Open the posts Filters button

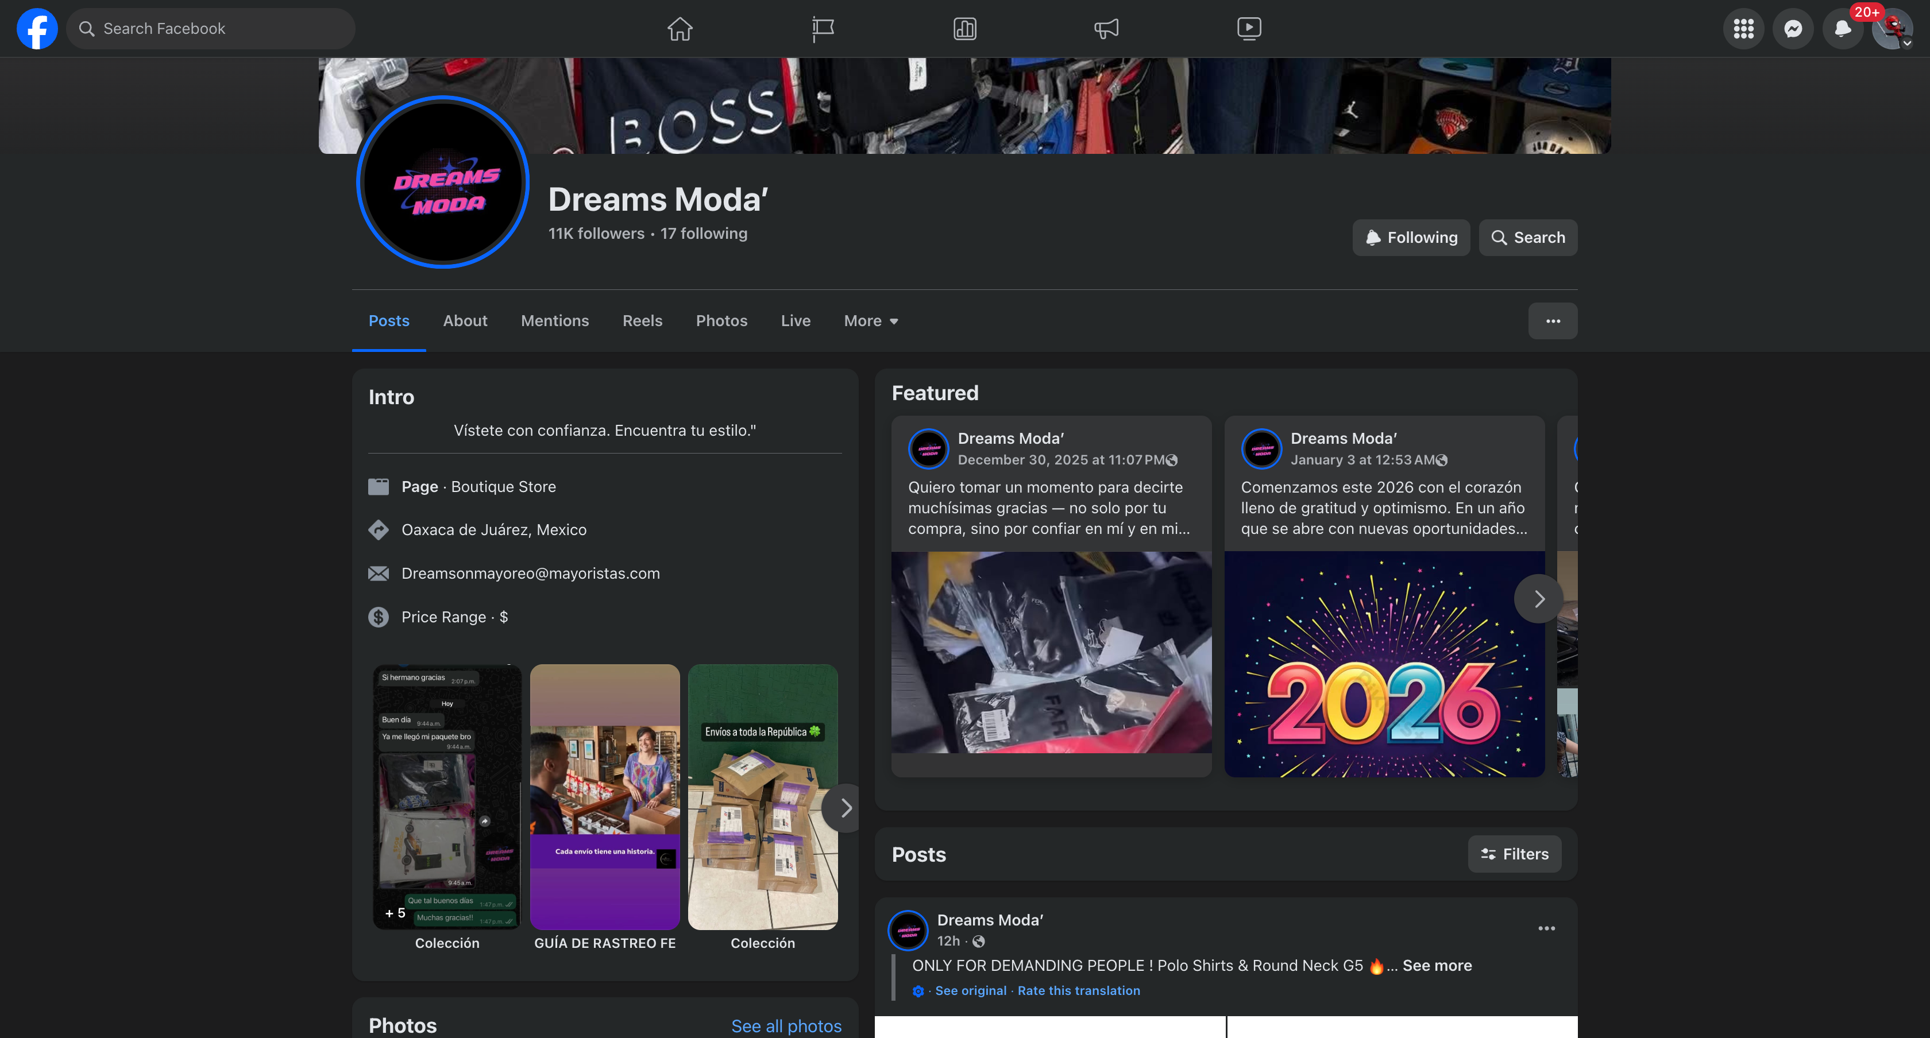(x=1514, y=854)
